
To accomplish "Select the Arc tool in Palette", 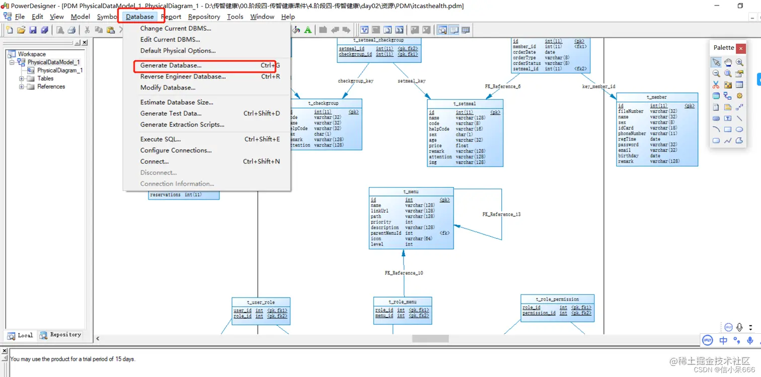I will coord(716,130).
